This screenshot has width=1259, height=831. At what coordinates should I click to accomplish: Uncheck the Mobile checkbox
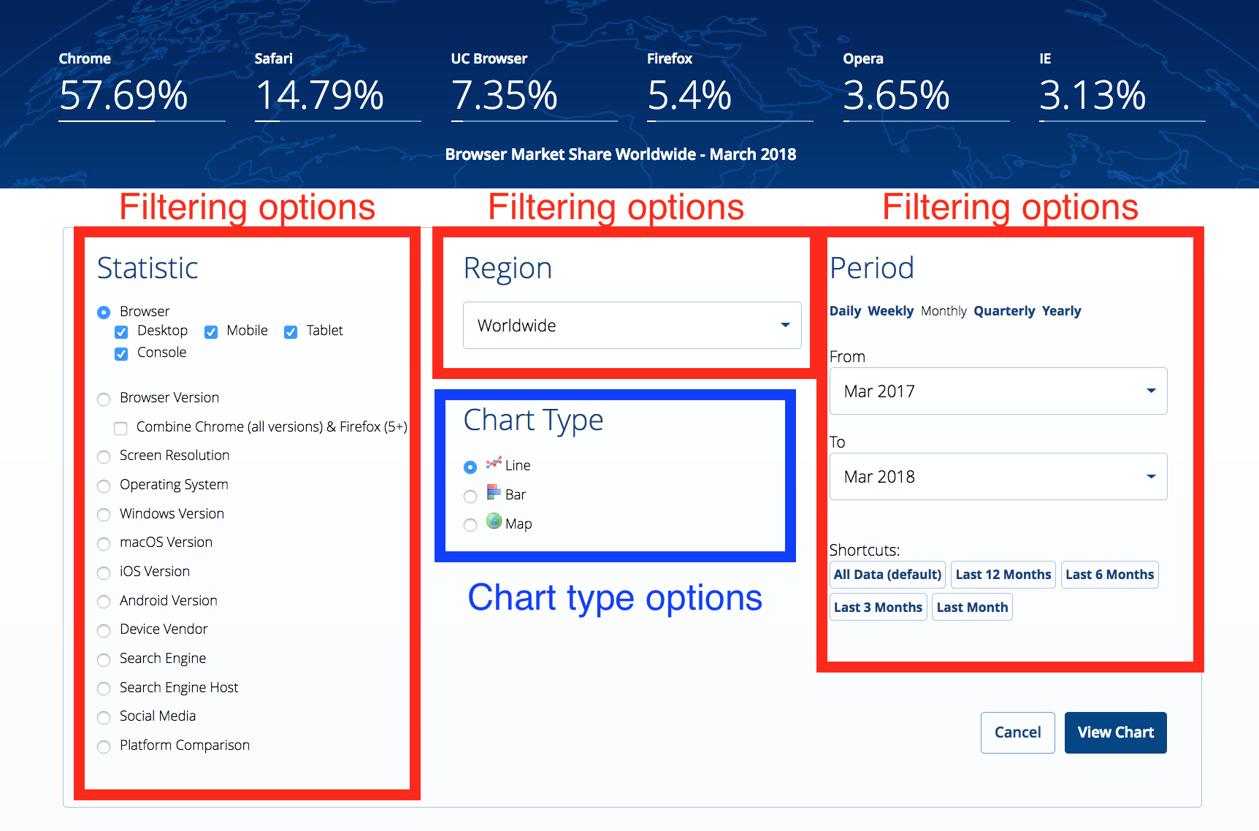[211, 332]
